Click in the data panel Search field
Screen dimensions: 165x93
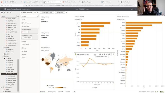(x=9, y=16)
